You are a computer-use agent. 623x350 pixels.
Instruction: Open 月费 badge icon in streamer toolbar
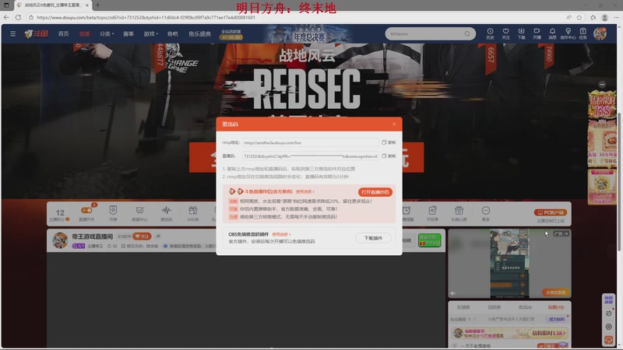pyautogui.click(x=113, y=213)
